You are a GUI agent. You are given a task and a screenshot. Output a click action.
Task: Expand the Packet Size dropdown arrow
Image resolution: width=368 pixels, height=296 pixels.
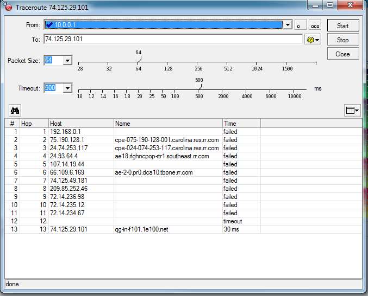click(67, 61)
